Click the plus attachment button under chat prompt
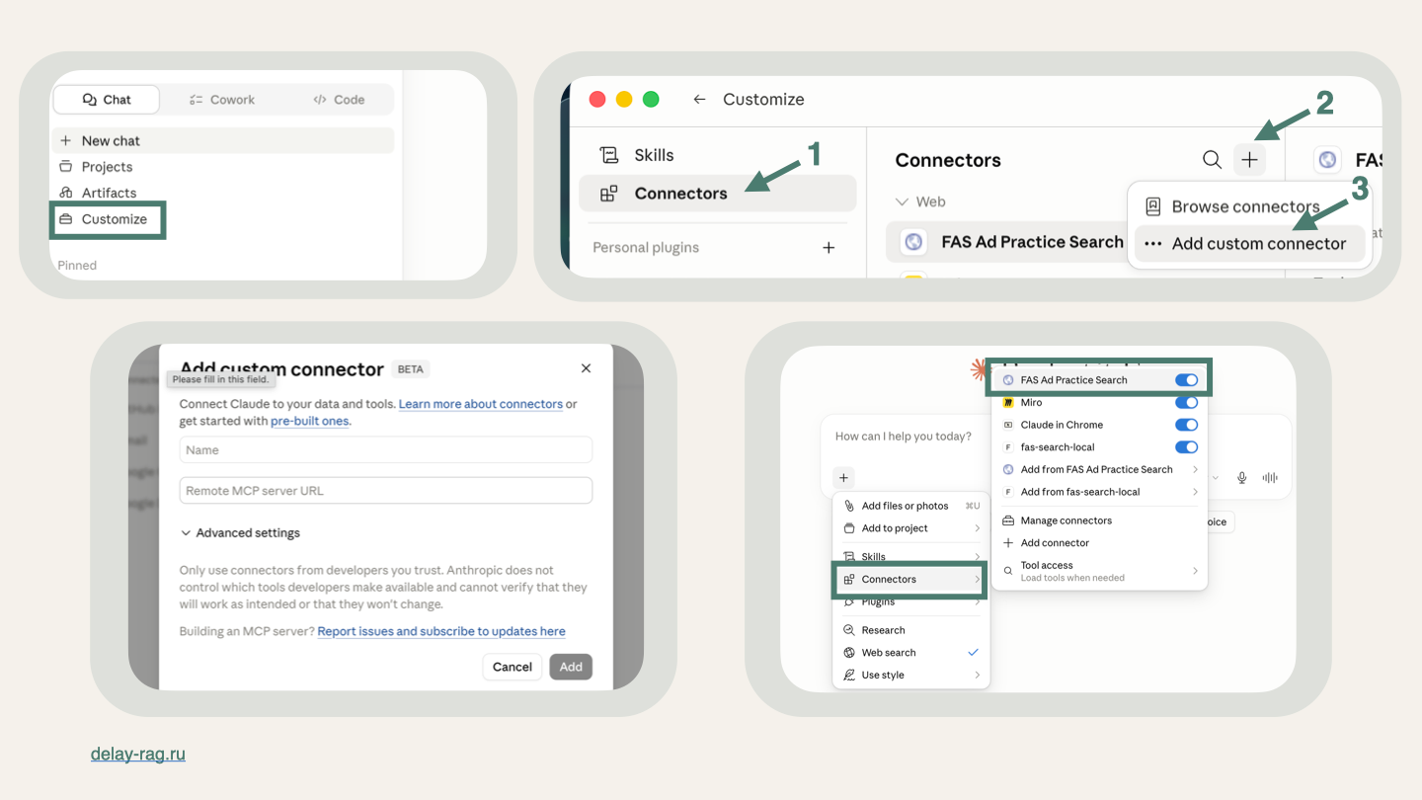1422x800 pixels. coord(843,478)
